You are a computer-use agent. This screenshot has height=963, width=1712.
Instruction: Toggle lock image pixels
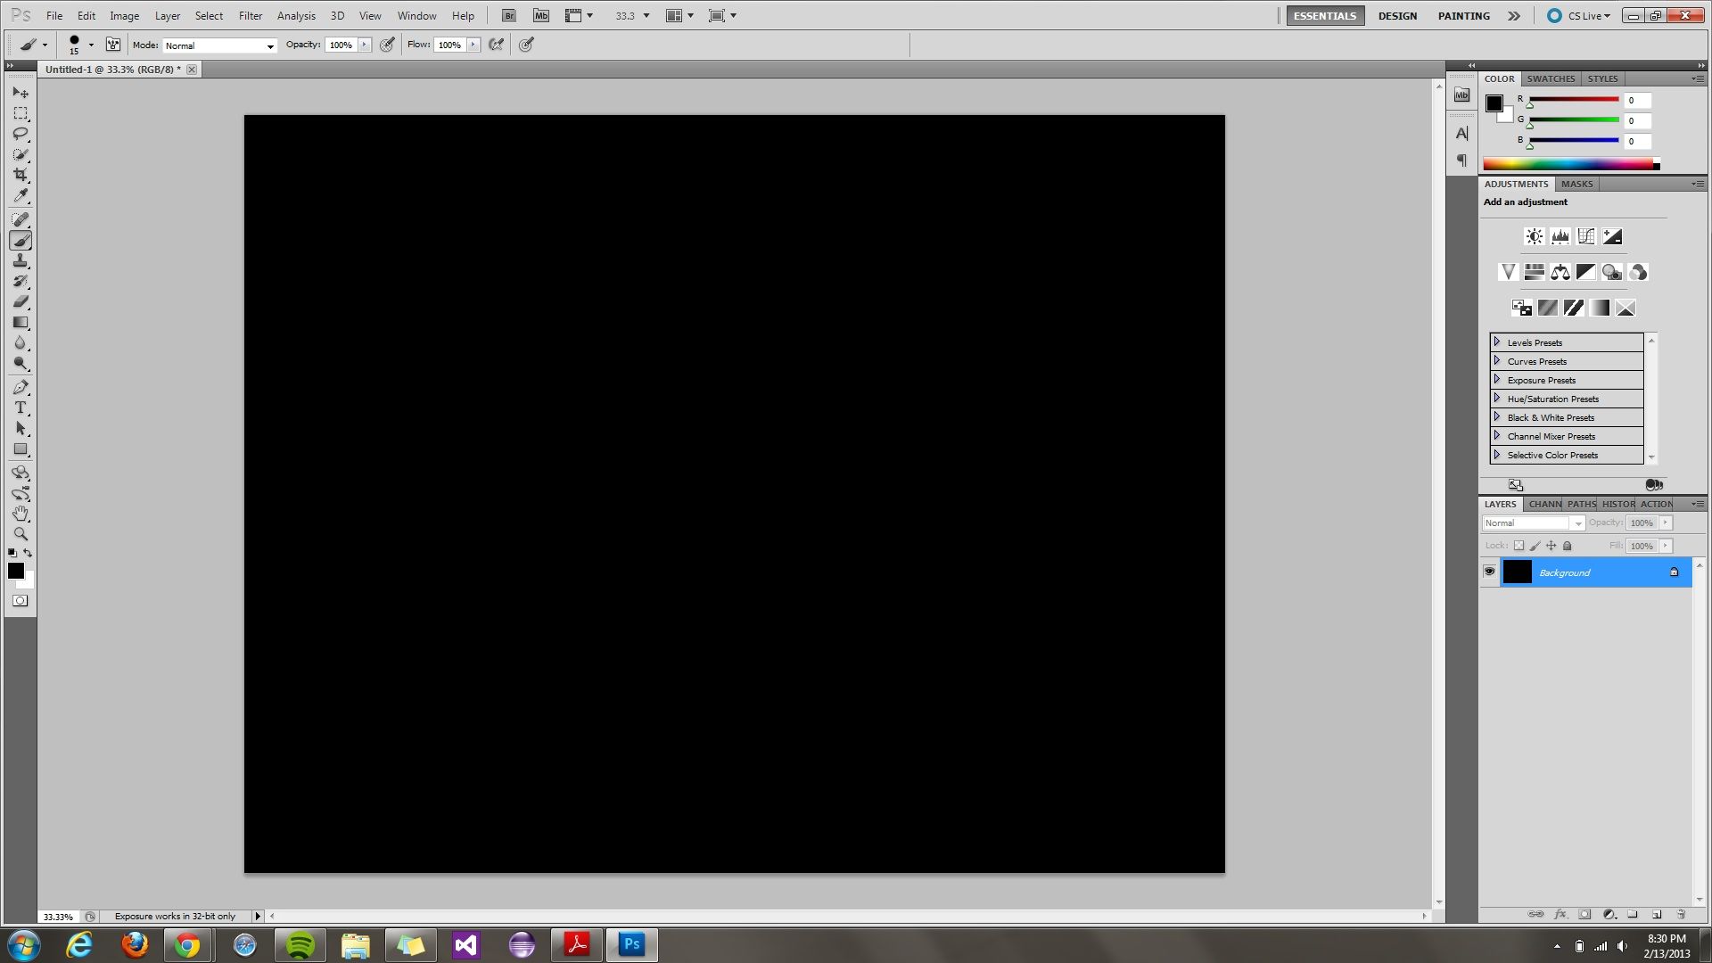click(x=1535, y=546)
